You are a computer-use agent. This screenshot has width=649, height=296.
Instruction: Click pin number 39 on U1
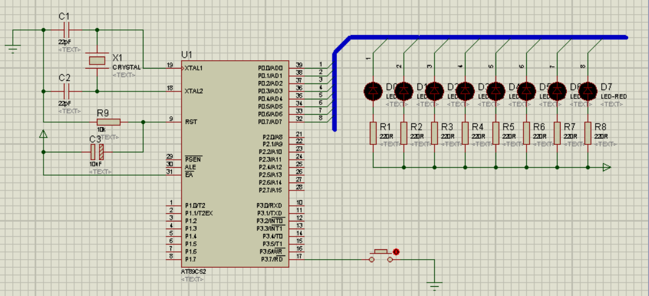(299, 65)
